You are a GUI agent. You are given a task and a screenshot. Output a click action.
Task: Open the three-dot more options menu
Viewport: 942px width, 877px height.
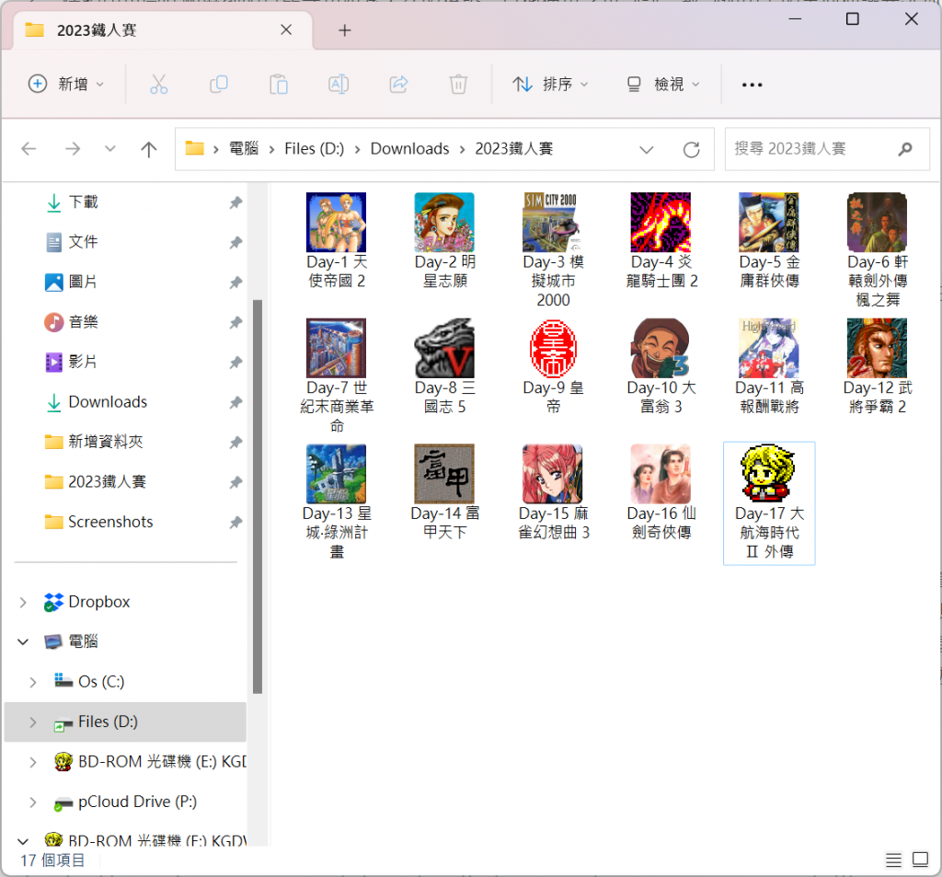[x=752, y=85]
